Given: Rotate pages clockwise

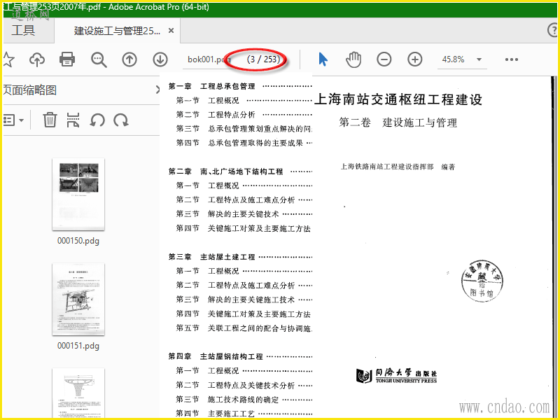Looking at the screenshot, I should (121, 120).
